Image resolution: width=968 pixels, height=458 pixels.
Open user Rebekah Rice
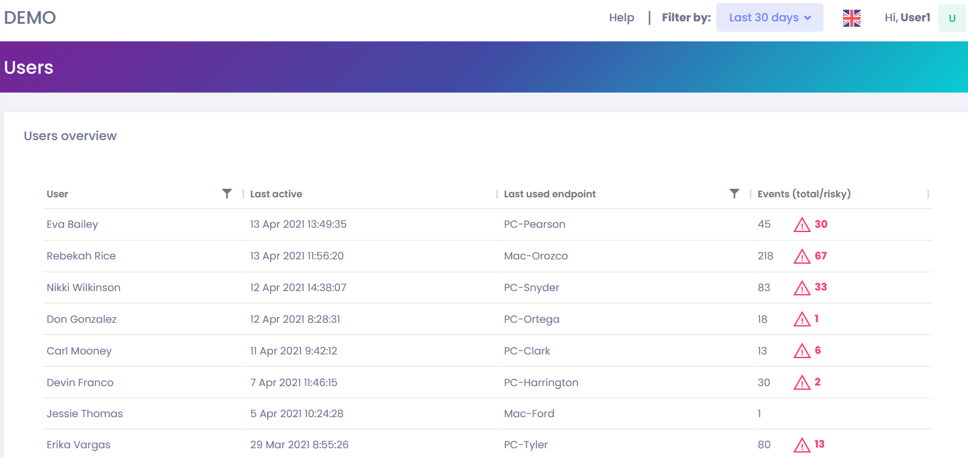[81, 256]
